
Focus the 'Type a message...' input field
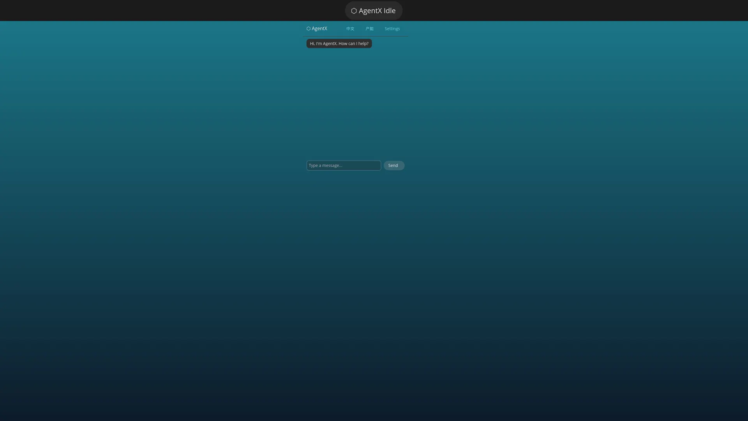point(344,166)
